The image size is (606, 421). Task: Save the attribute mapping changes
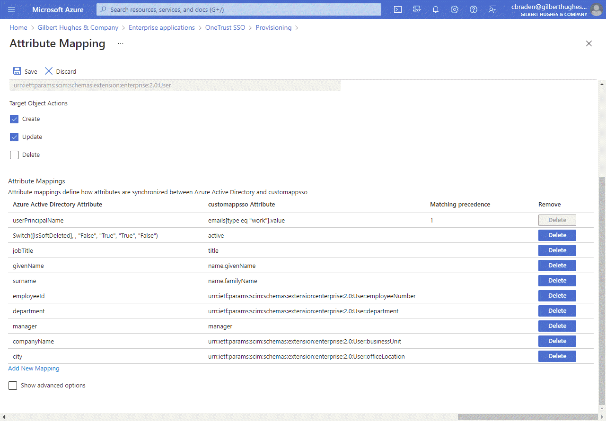point(25,71)
